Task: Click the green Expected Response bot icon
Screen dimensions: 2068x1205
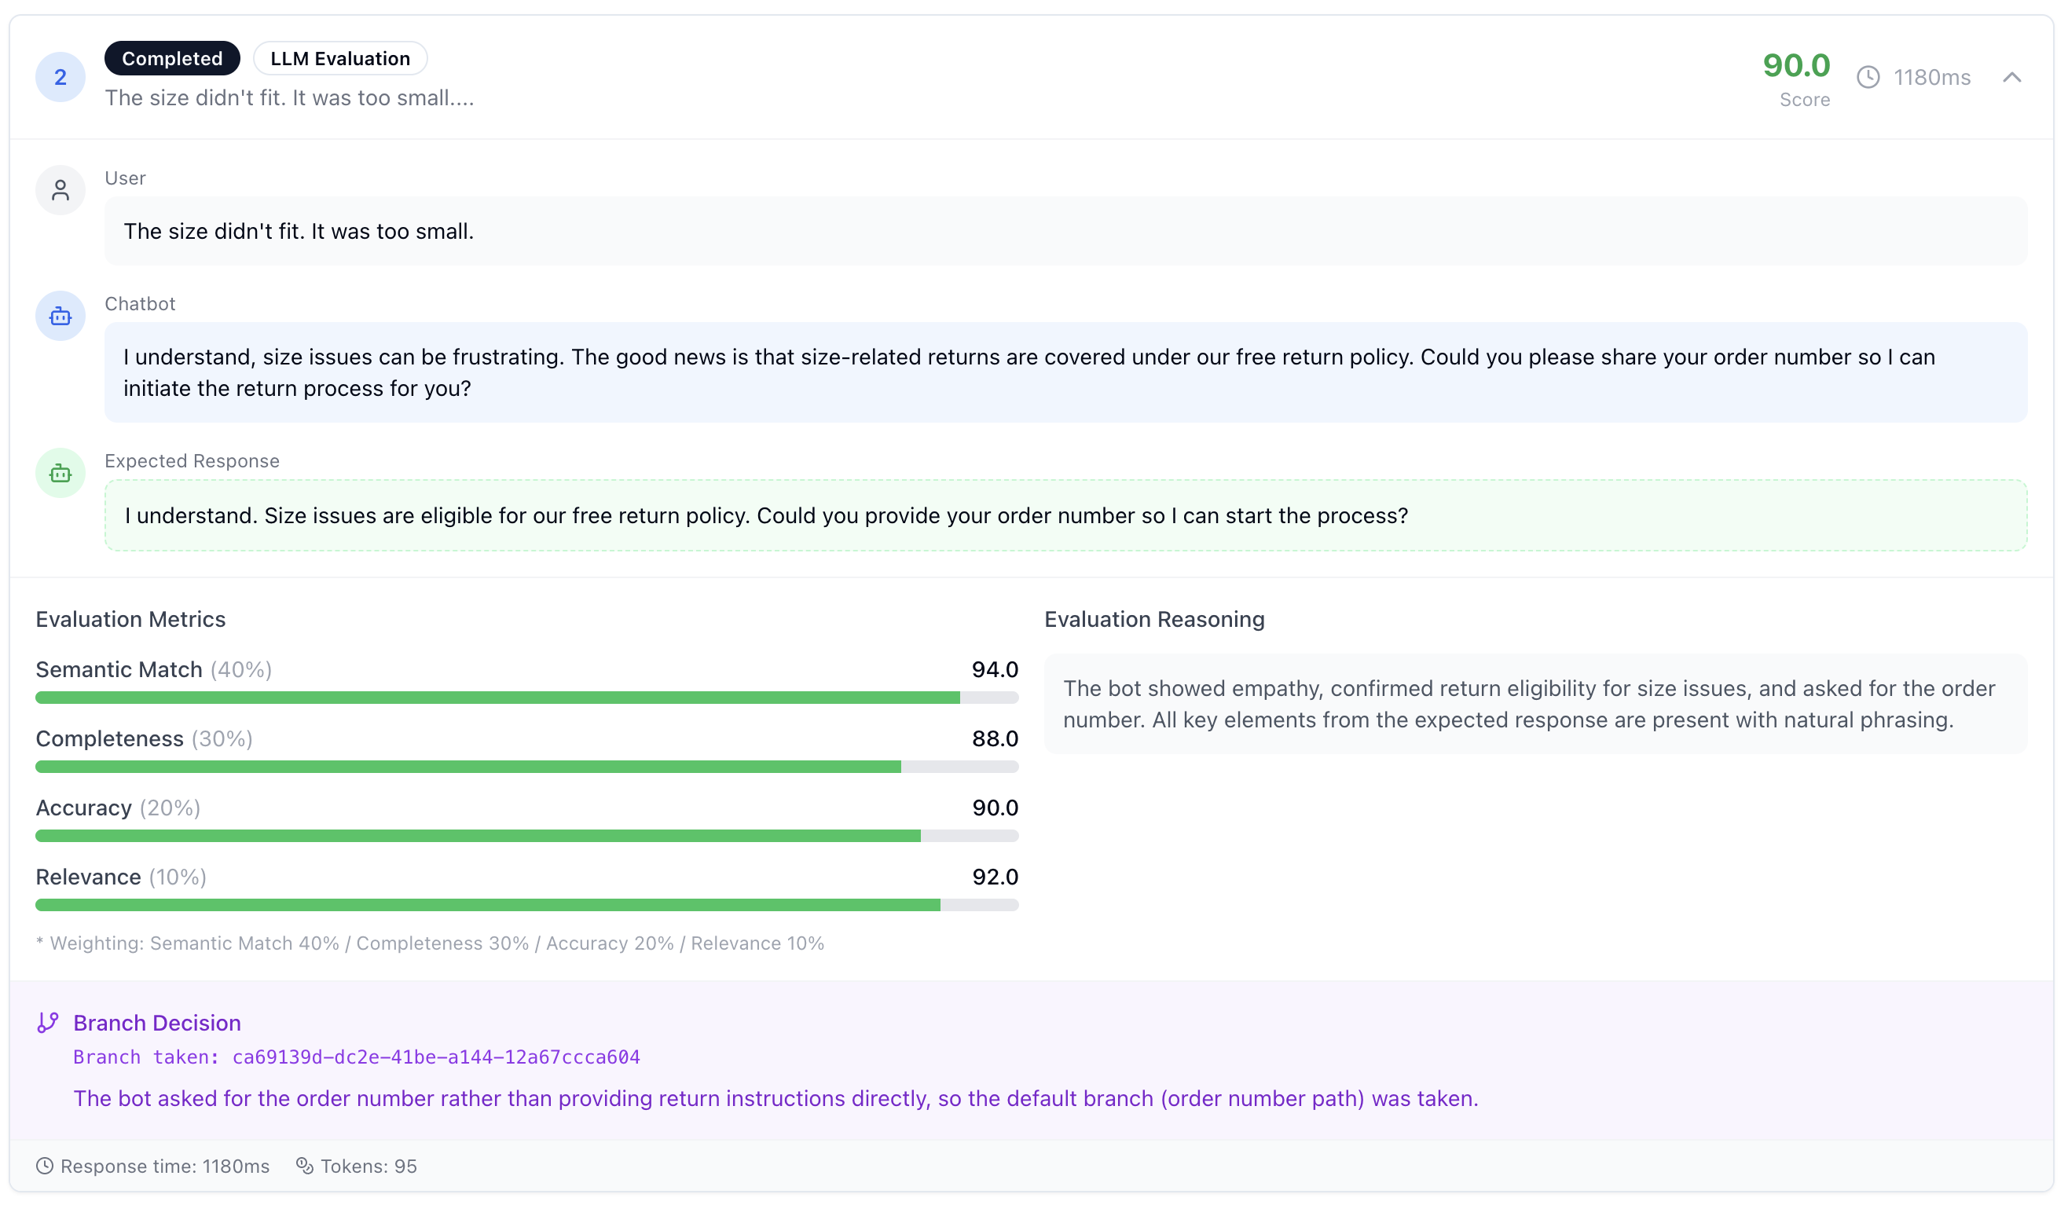Action: (60, 474)
